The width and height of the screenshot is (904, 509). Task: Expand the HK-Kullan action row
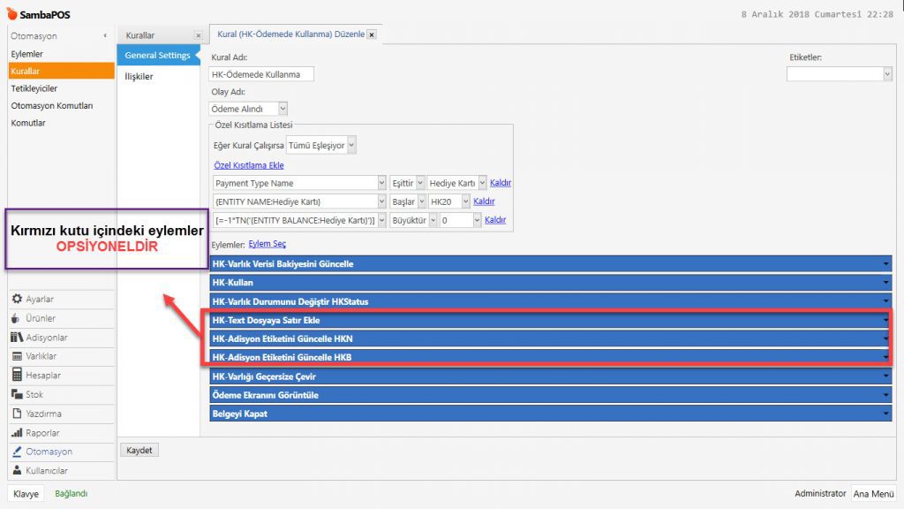885,283
